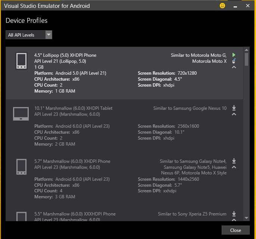Click the smiley feedback icon
Screen dimensions: 256x239
222,6
